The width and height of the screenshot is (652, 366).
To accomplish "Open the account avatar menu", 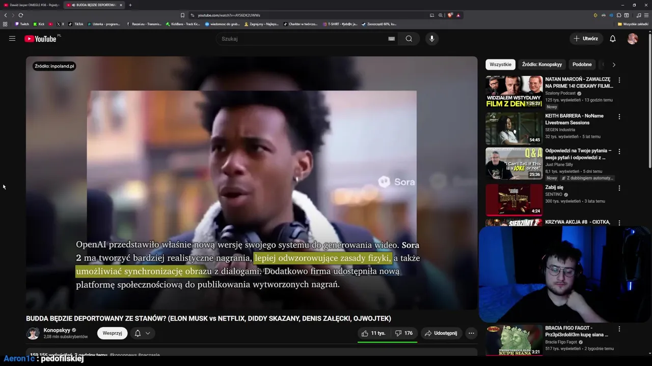I will coord(633,39).
